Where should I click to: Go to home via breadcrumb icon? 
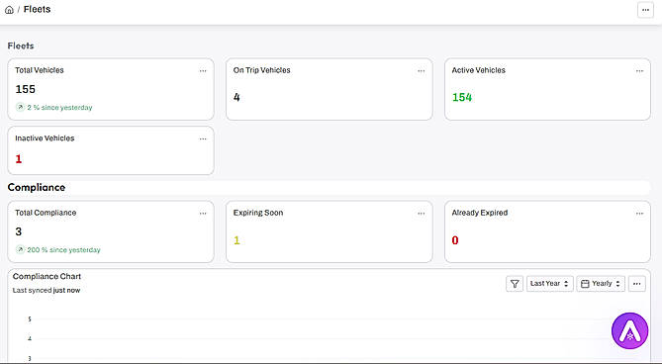(x=9, y=10)
